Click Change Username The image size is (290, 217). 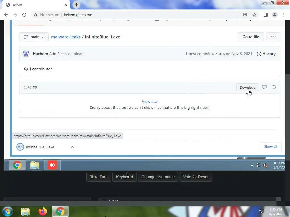click(158, 177)
